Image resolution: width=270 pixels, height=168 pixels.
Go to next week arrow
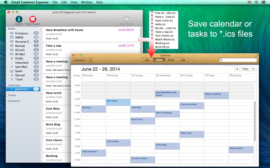pos(254,69)
